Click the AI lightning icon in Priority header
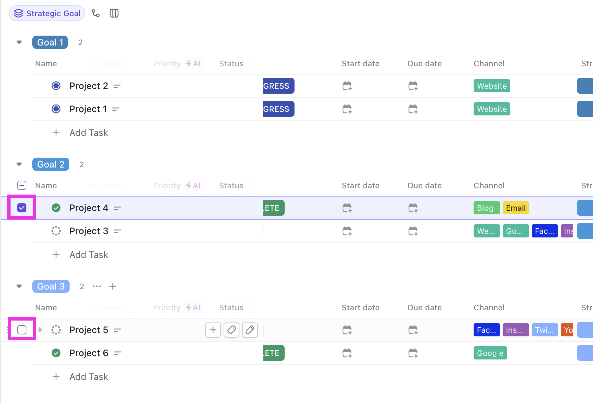 tap(194, 63)
